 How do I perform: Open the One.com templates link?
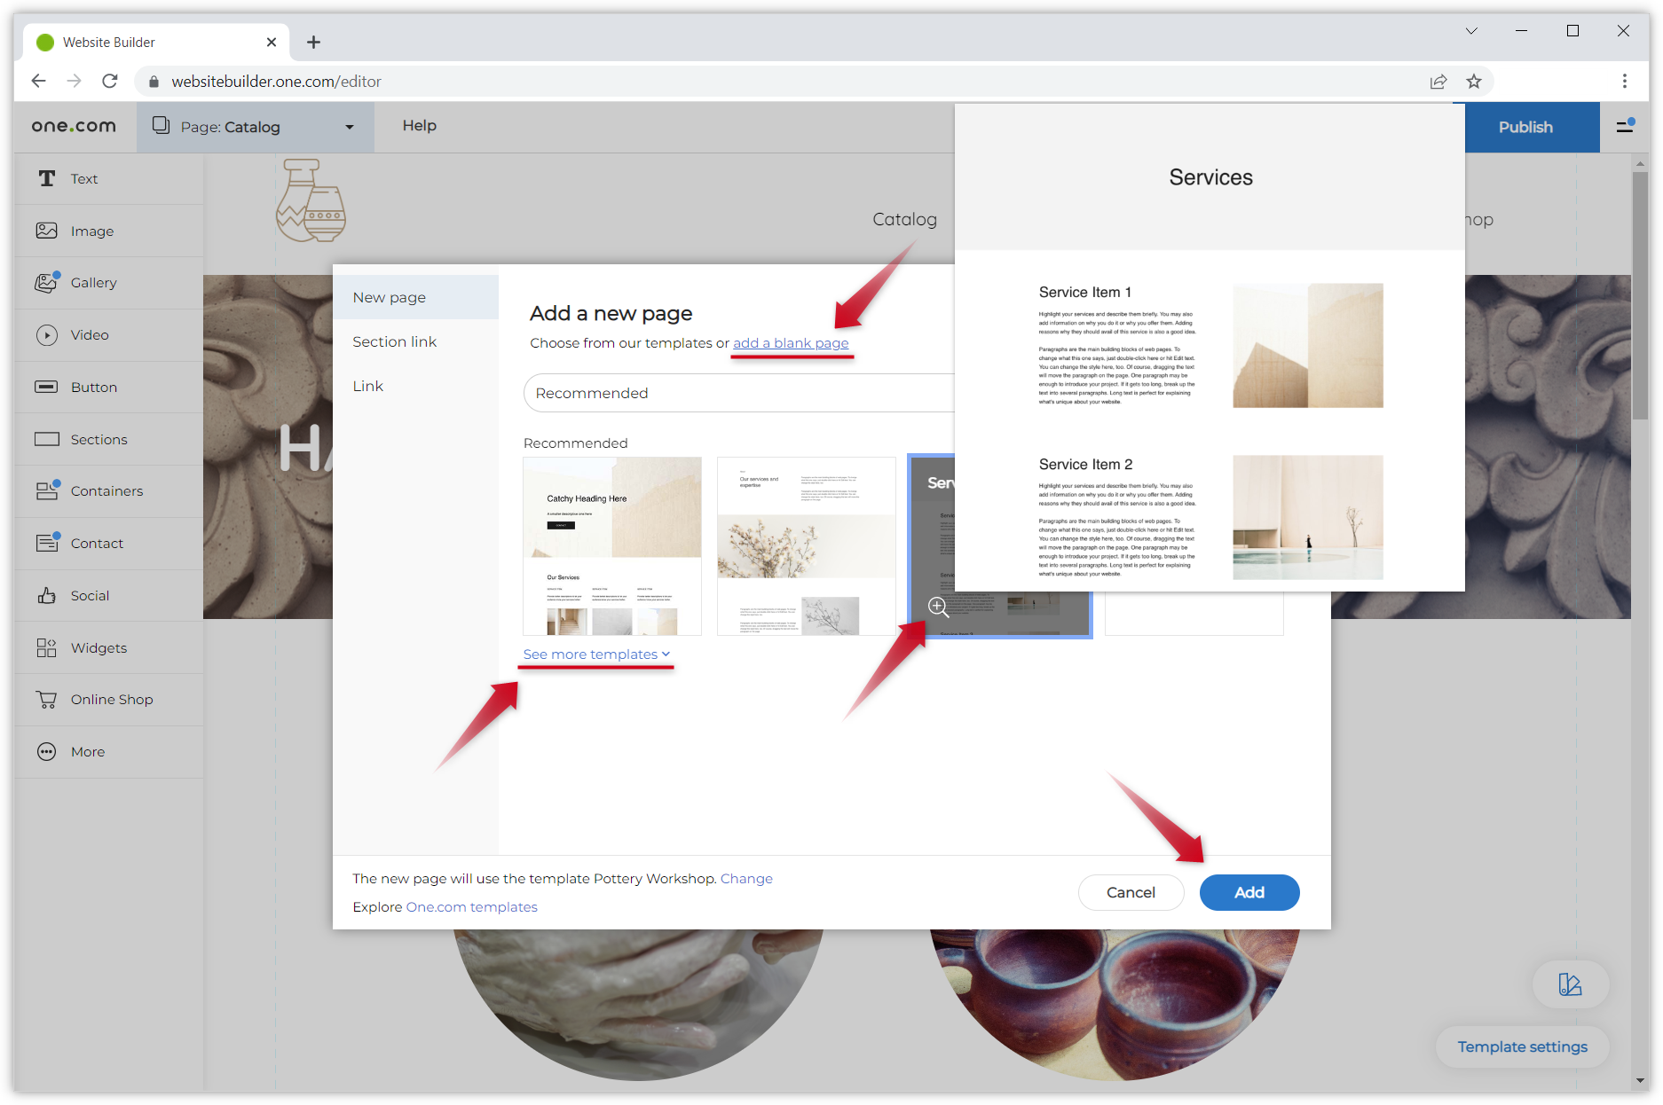point(471,907)
